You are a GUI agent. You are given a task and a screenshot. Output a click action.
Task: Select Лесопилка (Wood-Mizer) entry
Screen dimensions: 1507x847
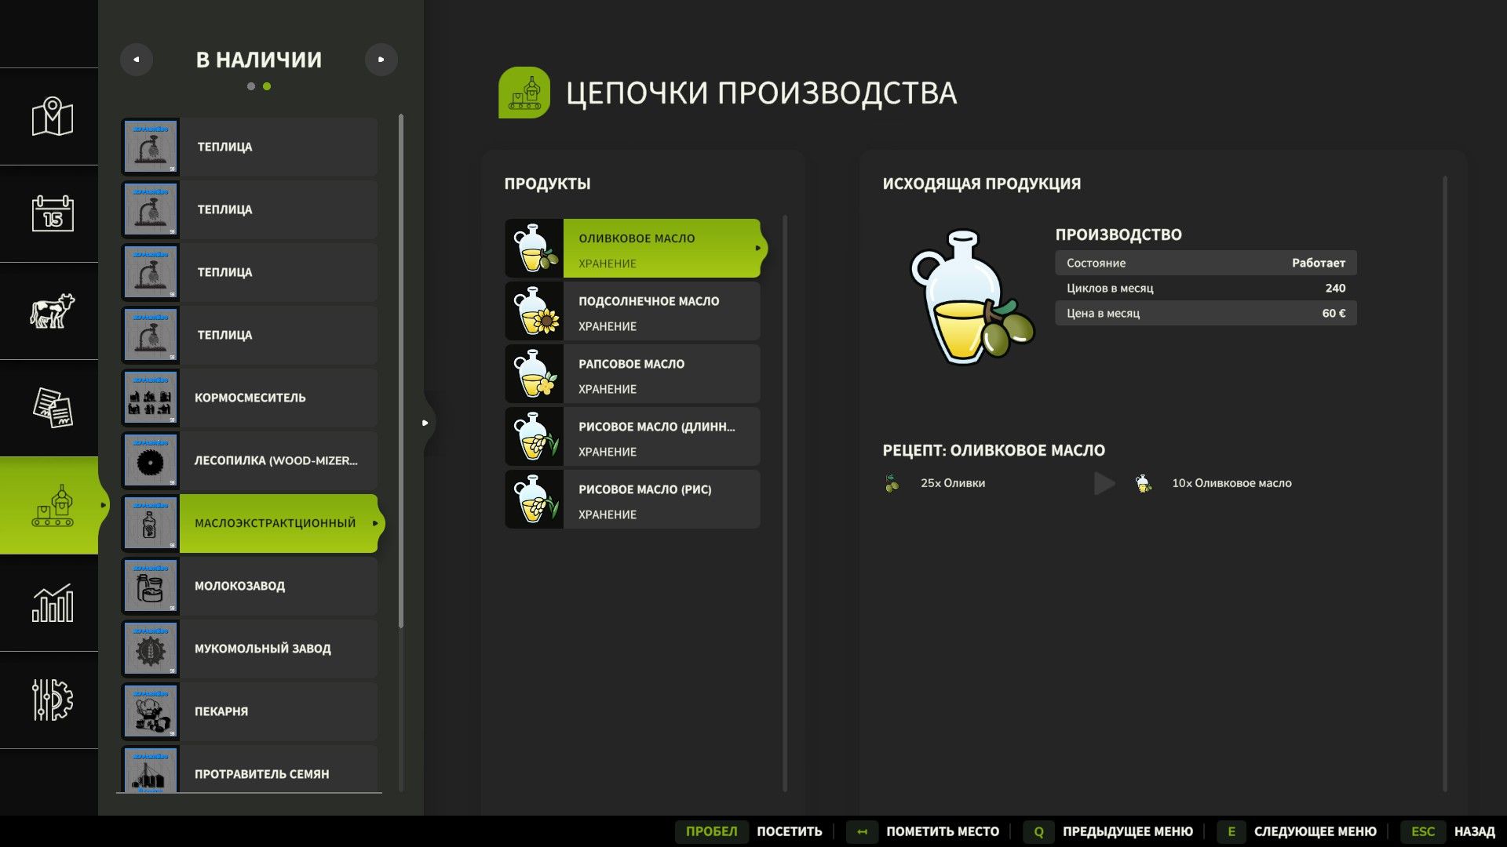click(x=250, y=460)
